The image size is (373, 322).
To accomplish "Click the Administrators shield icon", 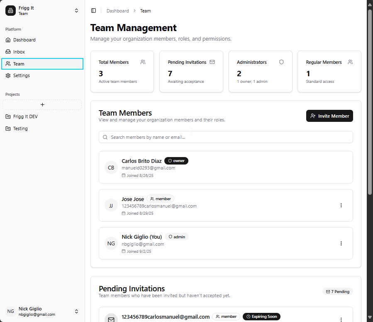I will click(x=281, y=62).
